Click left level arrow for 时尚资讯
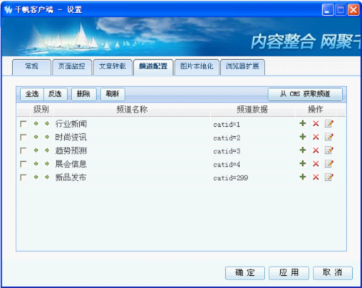Viewport: 362px width, 288px height. pyautogui.click(x=36, y=137)
